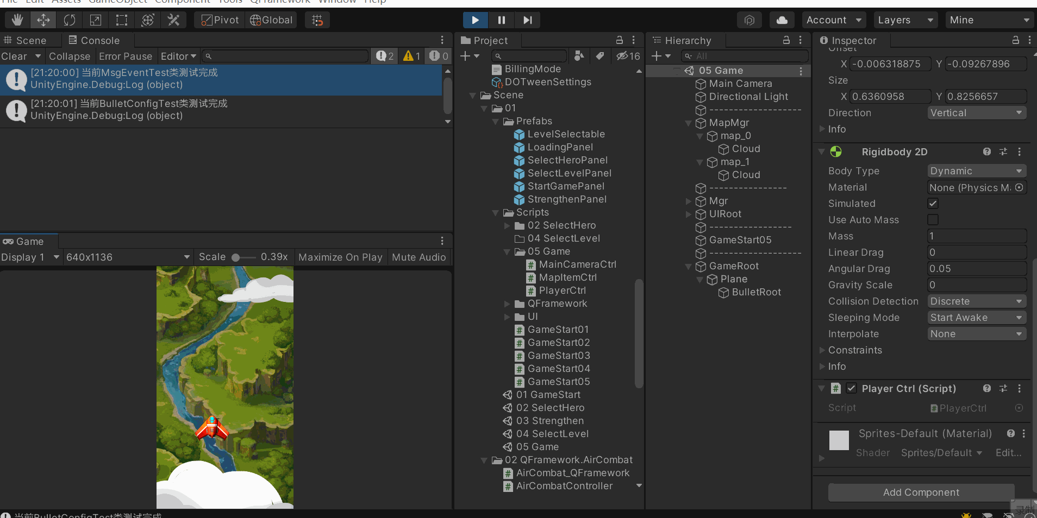Select the Hand tool in toolbar
The width and height of the screenshot is (1037, 518).
17,20
